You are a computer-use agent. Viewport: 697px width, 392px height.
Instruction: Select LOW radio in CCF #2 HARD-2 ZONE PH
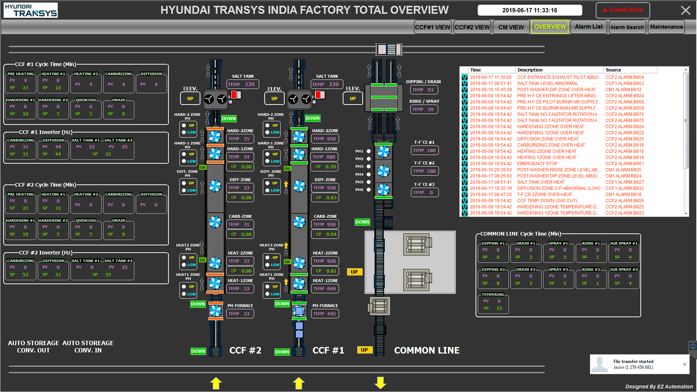tap(184, 132)
